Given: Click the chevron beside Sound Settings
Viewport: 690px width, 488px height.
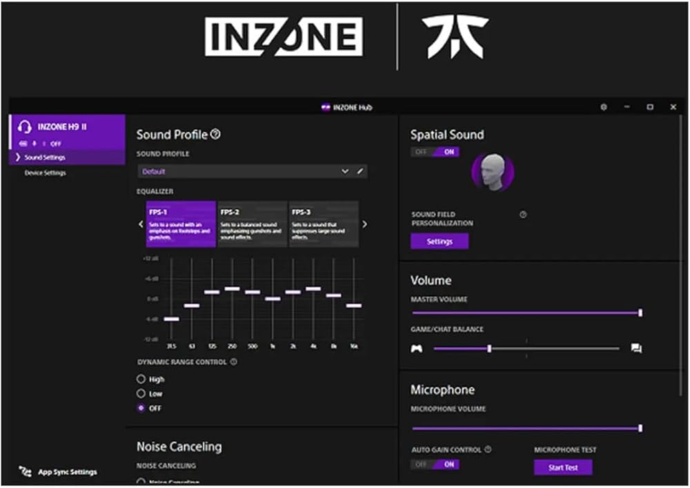Looking at the screenshot, I should pyautogui.click(x=18, y=157).
